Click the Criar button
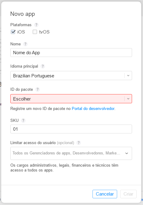Screen dimensions: 143x205 tap(128, 194)
